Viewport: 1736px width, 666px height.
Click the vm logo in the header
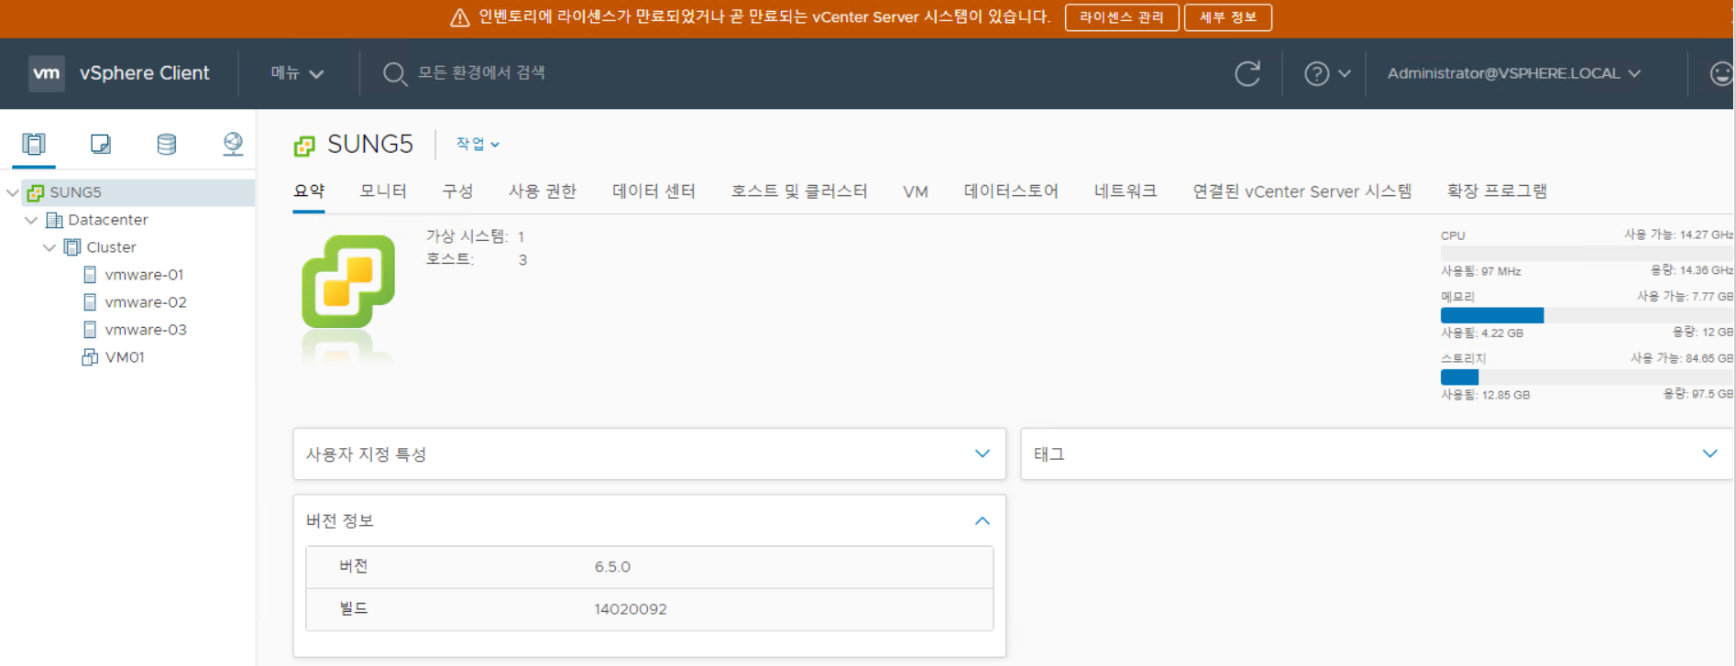click(47, 73)
